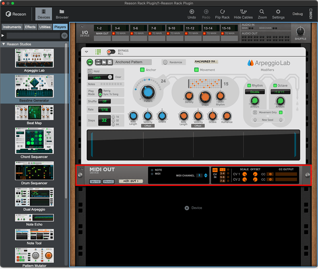Viewport: 318px width, 269px height.
Task: Click the blue Anchor Pattern knob
Action: [148, 92]
